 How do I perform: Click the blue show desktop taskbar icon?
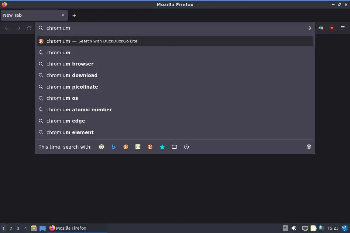43,228
